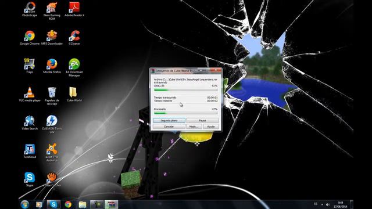Select the Fraps desktop shortcut

30,66
